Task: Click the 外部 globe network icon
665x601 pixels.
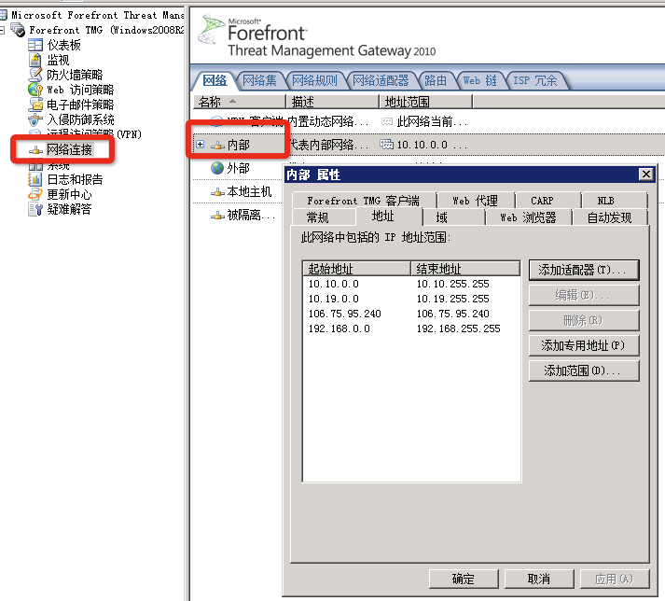Action: 217,168
